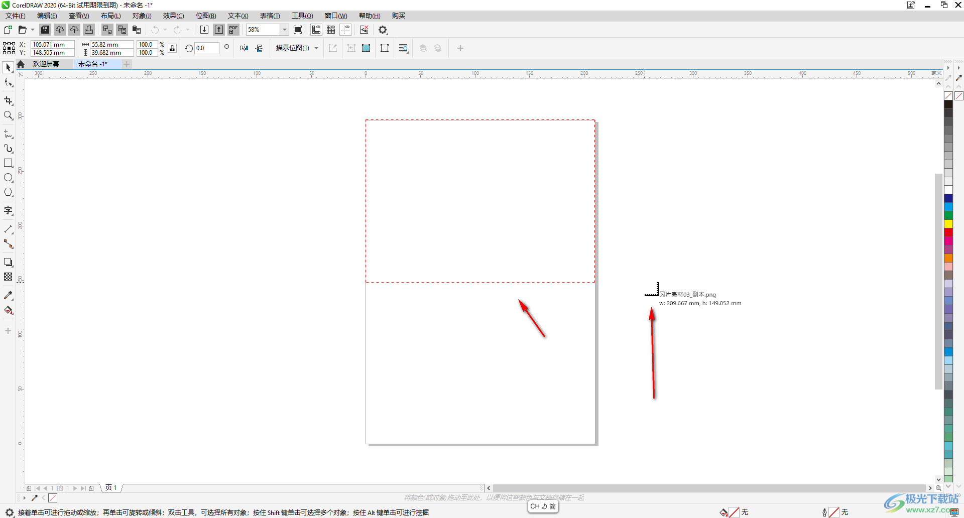The width and height of the screenshot is (964, 518).
Task: Click the Export arrow-up icon
Action: [219, 30]
